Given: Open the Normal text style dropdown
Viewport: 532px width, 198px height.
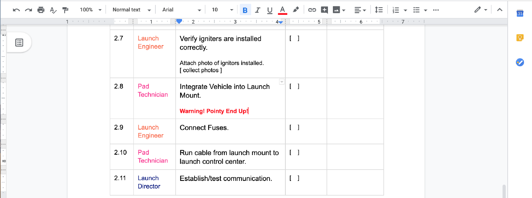Looking at the screenshot, I should tap(131, 10).
